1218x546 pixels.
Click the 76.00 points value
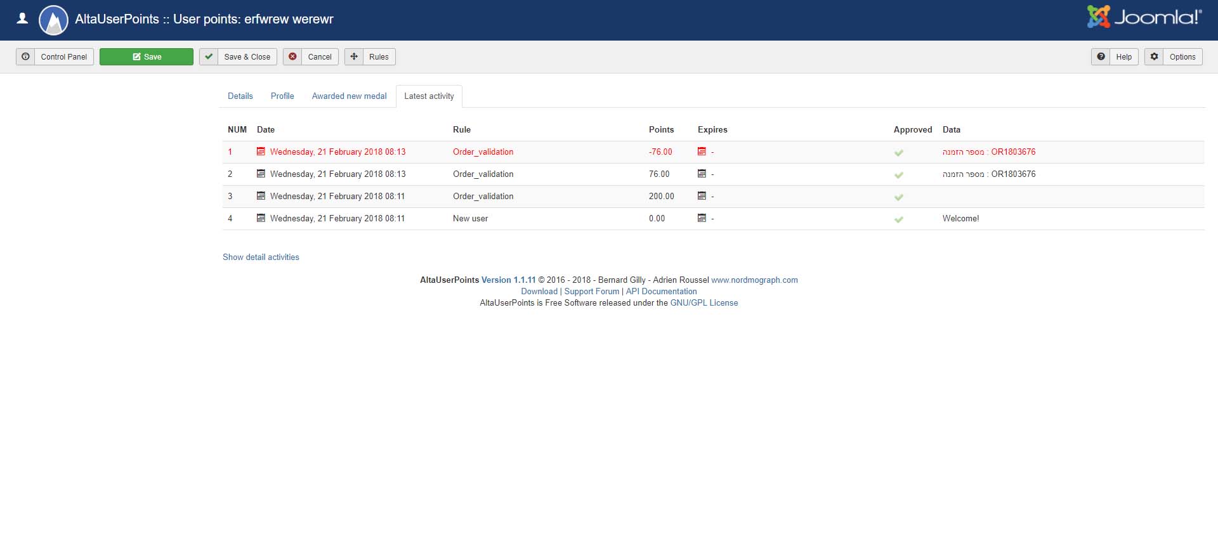[659, 174]
